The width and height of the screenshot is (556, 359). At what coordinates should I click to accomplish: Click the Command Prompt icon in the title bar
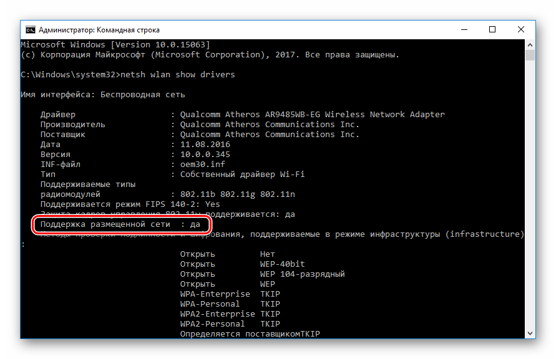pos(29,29)
